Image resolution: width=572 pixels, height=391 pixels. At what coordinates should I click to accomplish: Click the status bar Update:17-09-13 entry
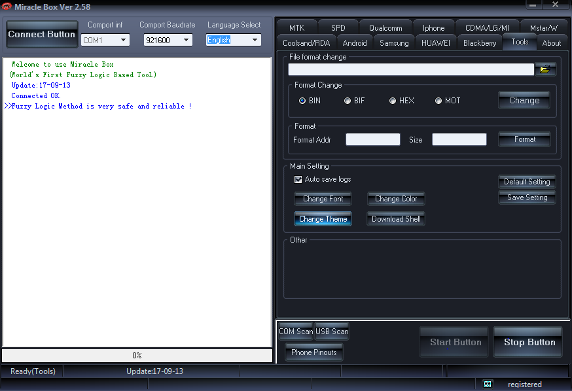pos(154,371)
